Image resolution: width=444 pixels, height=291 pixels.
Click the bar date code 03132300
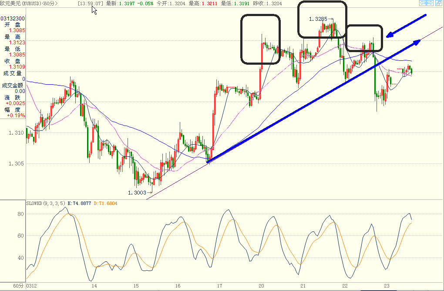pyautogui.click(x=13, y=18)
